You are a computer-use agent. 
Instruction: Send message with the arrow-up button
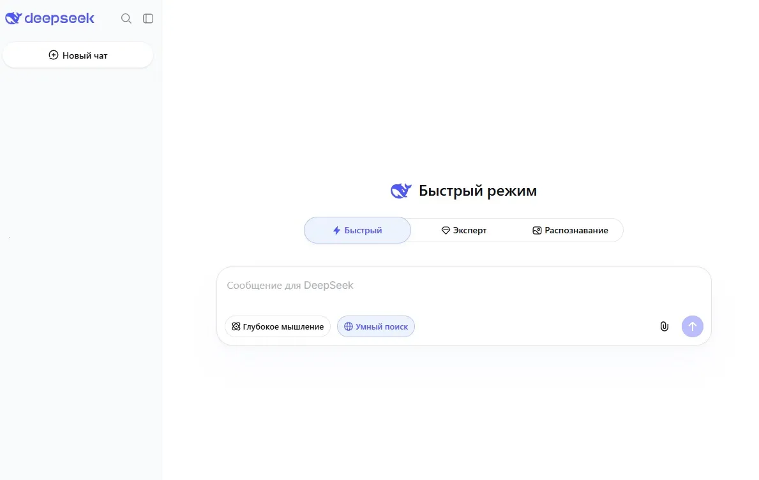[692, 326]
